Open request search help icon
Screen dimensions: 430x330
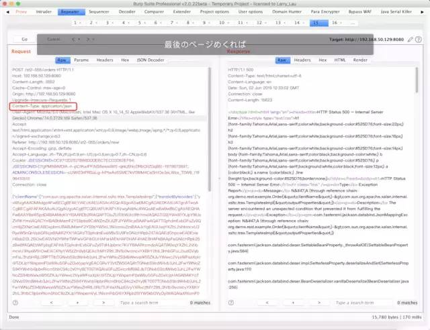tap(15, 302)
